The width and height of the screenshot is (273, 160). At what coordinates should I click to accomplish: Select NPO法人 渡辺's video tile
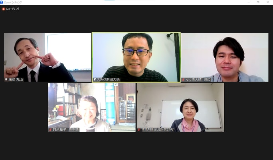(225, 57)
